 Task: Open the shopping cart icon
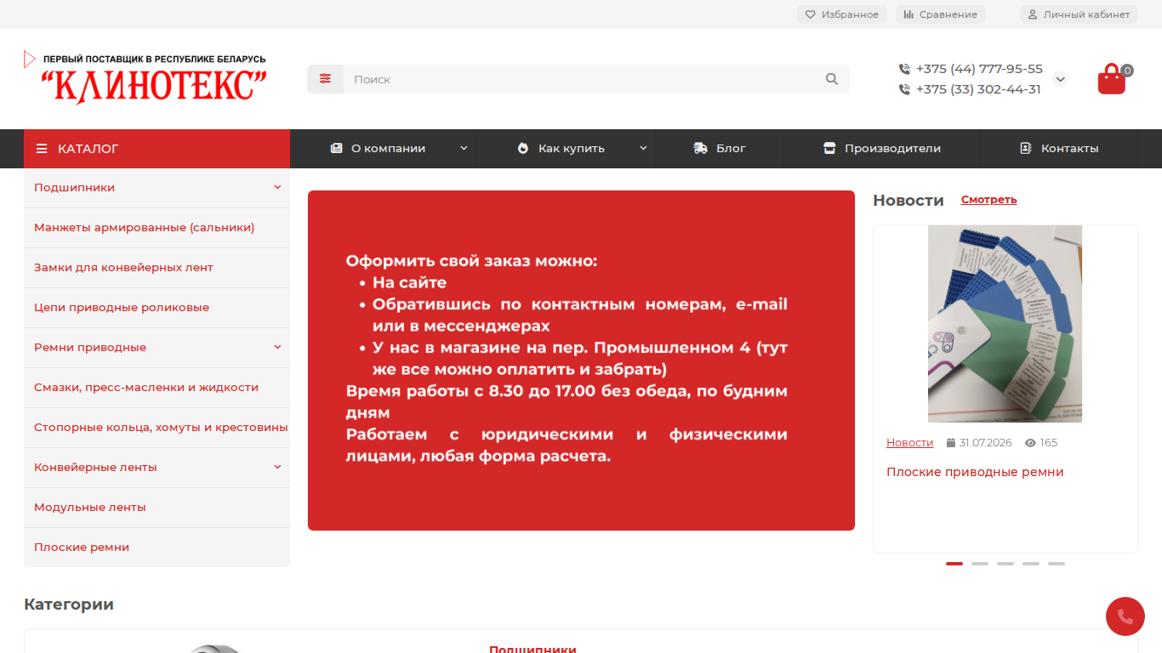pyautogui.click(x=1112, y=79)
